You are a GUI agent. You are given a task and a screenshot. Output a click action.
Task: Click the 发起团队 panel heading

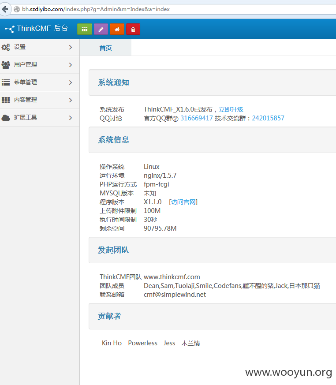(x=113, y=250)
